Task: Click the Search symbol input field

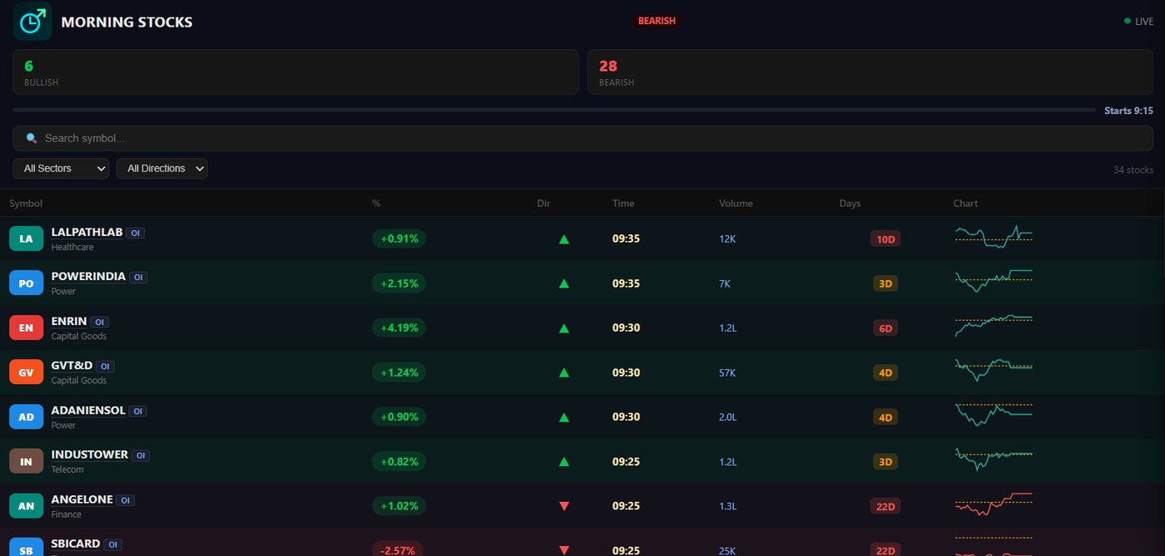Action: coord(582,138)
